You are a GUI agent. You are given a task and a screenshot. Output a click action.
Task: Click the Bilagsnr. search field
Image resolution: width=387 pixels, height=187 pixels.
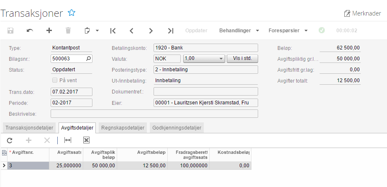(x=68, y=59)
